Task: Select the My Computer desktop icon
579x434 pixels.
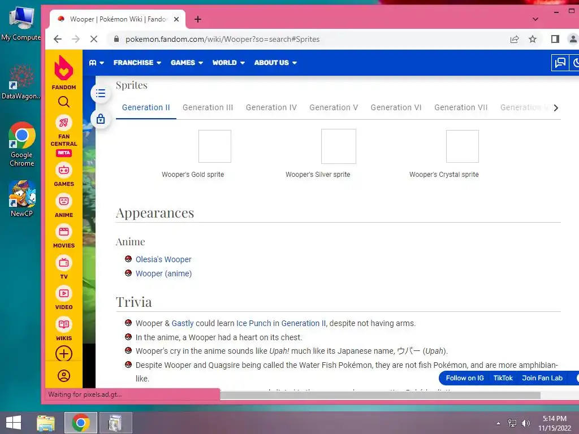Action: tap(21, 24)
